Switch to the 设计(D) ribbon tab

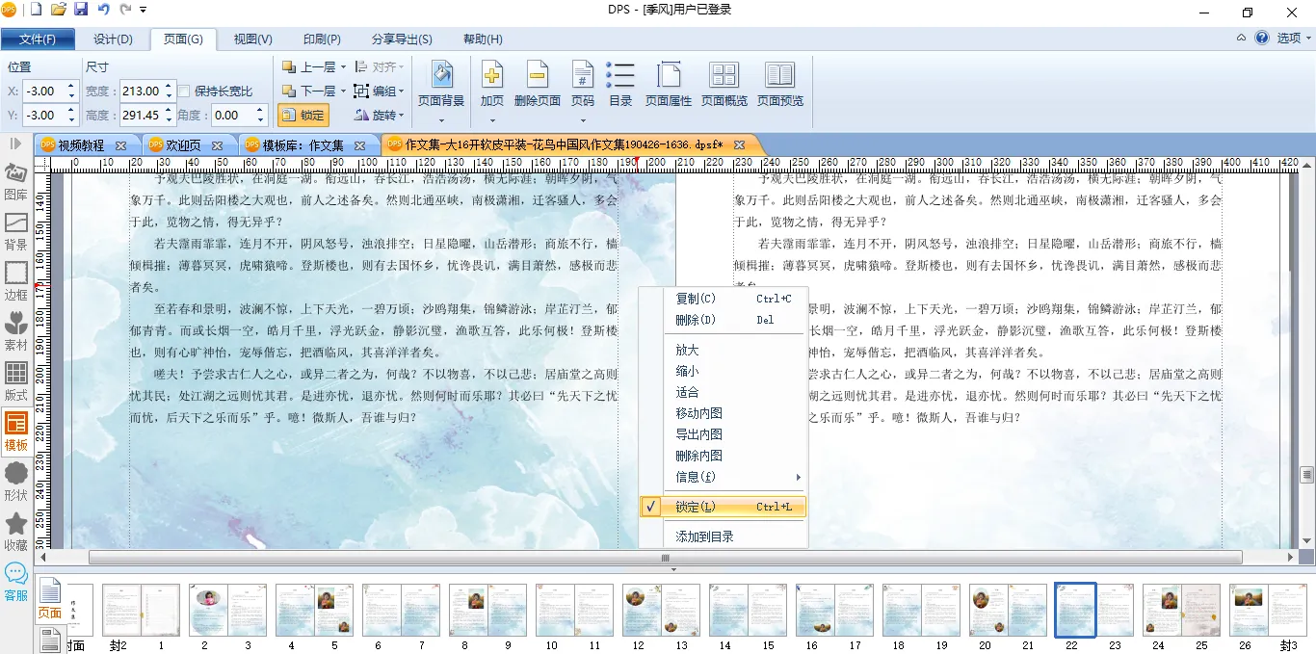(113, 39)
